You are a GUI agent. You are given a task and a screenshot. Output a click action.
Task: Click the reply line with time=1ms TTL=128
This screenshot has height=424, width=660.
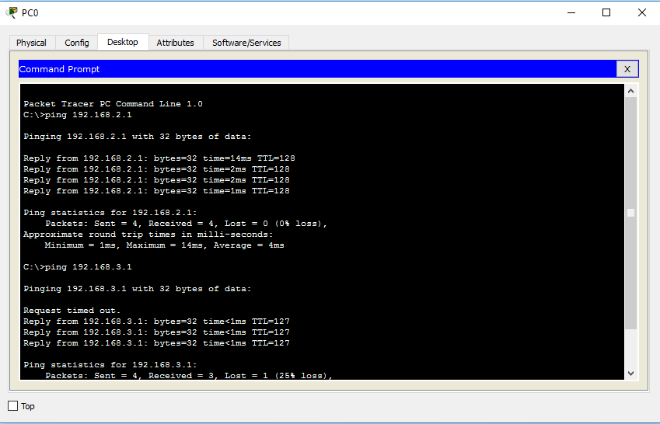(156, 191)
